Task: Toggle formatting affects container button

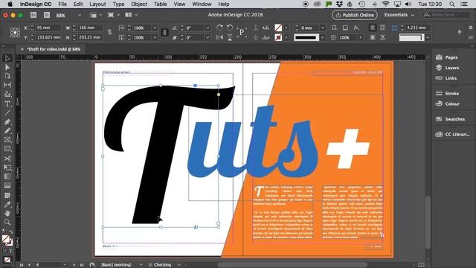Action: 4,251
